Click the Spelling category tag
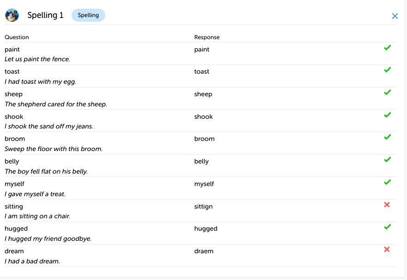Viewport: 407px width, 280px height. pos(88,15)
